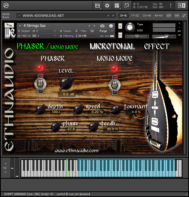
Task: Select rack page 01-16
Action: (124, 16)
